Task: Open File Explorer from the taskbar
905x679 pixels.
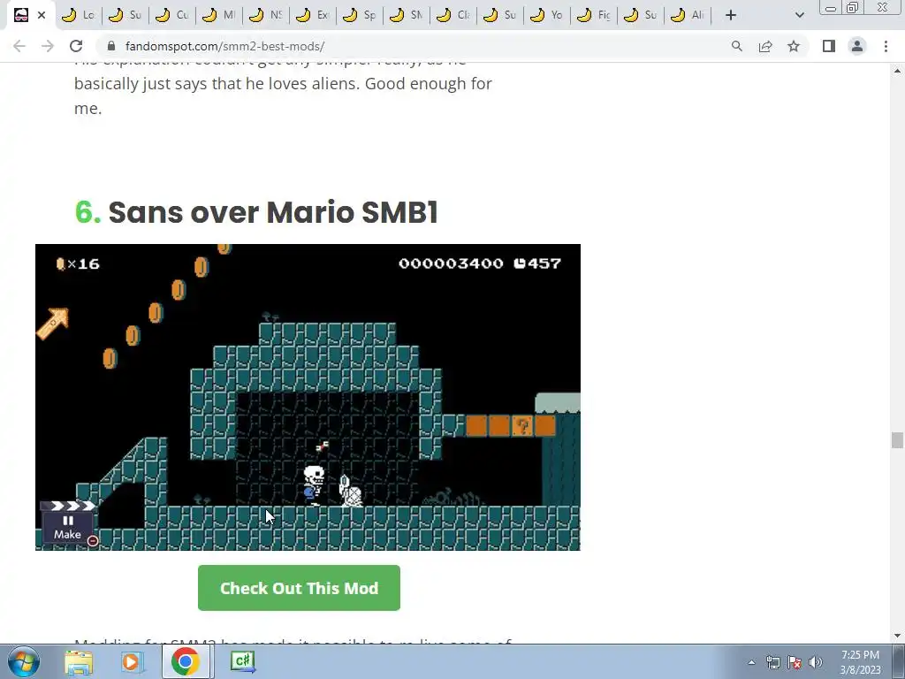Action: tap(79, 661)
